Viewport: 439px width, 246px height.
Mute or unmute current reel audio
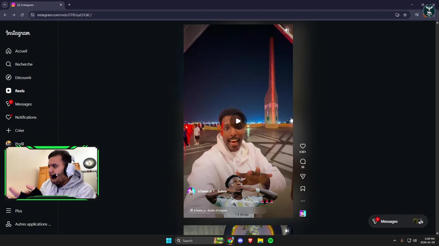287,30
